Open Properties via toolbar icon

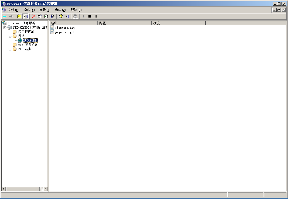pos(40,16)
